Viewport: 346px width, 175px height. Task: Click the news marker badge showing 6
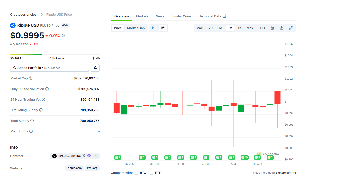pos(168,157)
